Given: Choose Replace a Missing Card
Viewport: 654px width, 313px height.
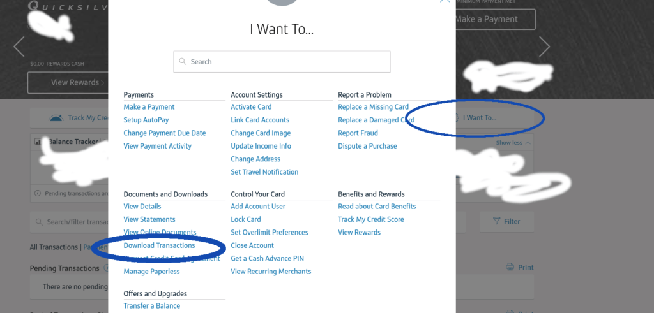Looking at the screenshot, I should [x=373, y=107].
